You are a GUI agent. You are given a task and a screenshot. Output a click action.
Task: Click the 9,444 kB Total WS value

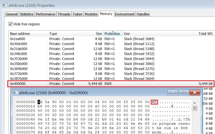pos(205,84)
